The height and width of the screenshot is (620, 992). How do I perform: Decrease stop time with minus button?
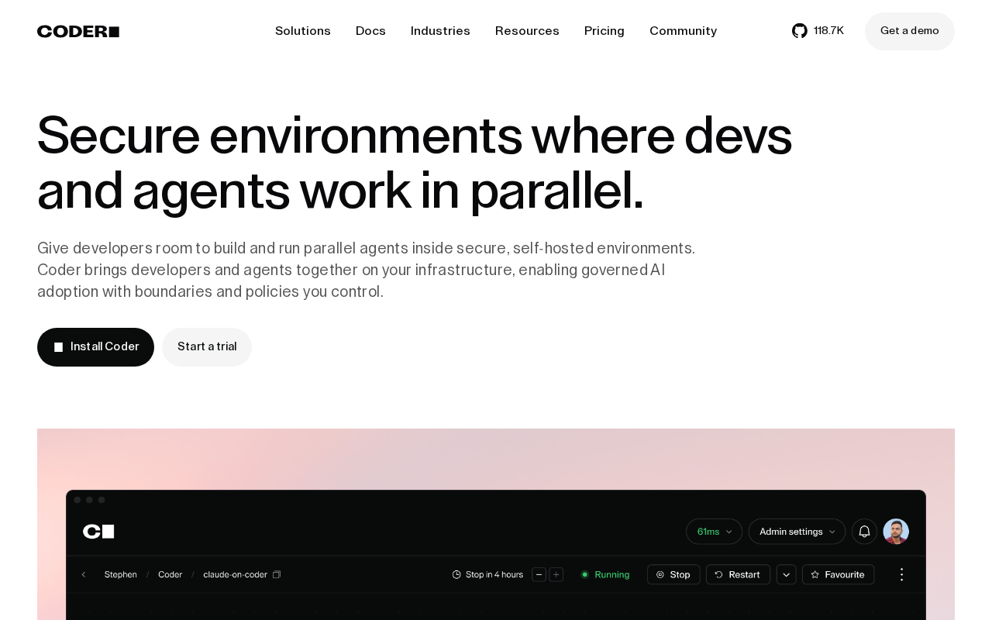pyautogui.click(x=539, y=574)
